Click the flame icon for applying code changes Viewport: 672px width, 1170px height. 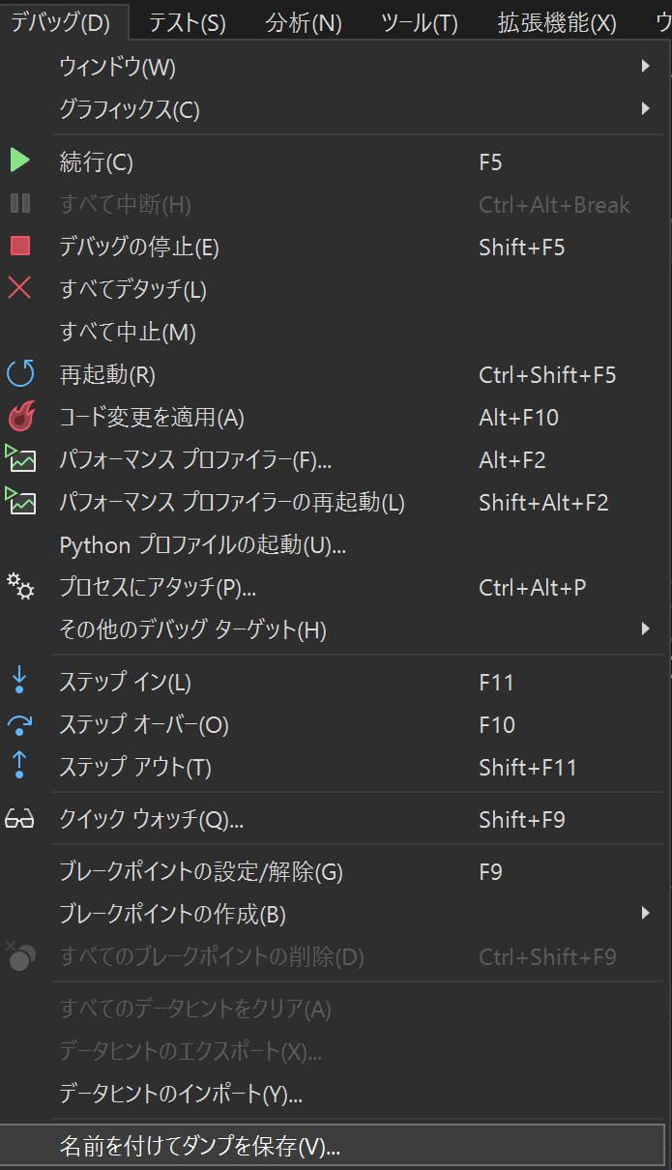point(20,417)
